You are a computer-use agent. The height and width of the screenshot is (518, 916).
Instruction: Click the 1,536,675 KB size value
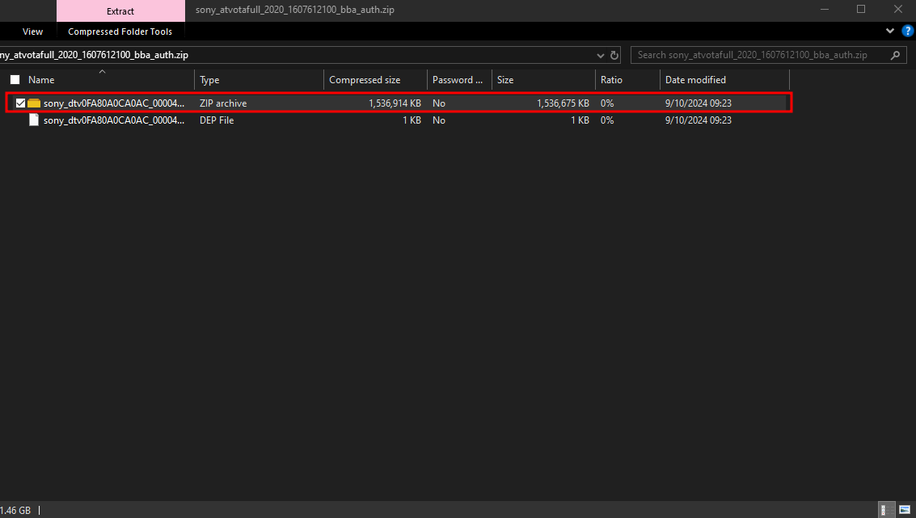coord(564,103)
